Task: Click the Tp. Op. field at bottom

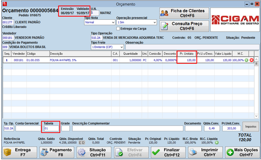Action: pos(9,129)
